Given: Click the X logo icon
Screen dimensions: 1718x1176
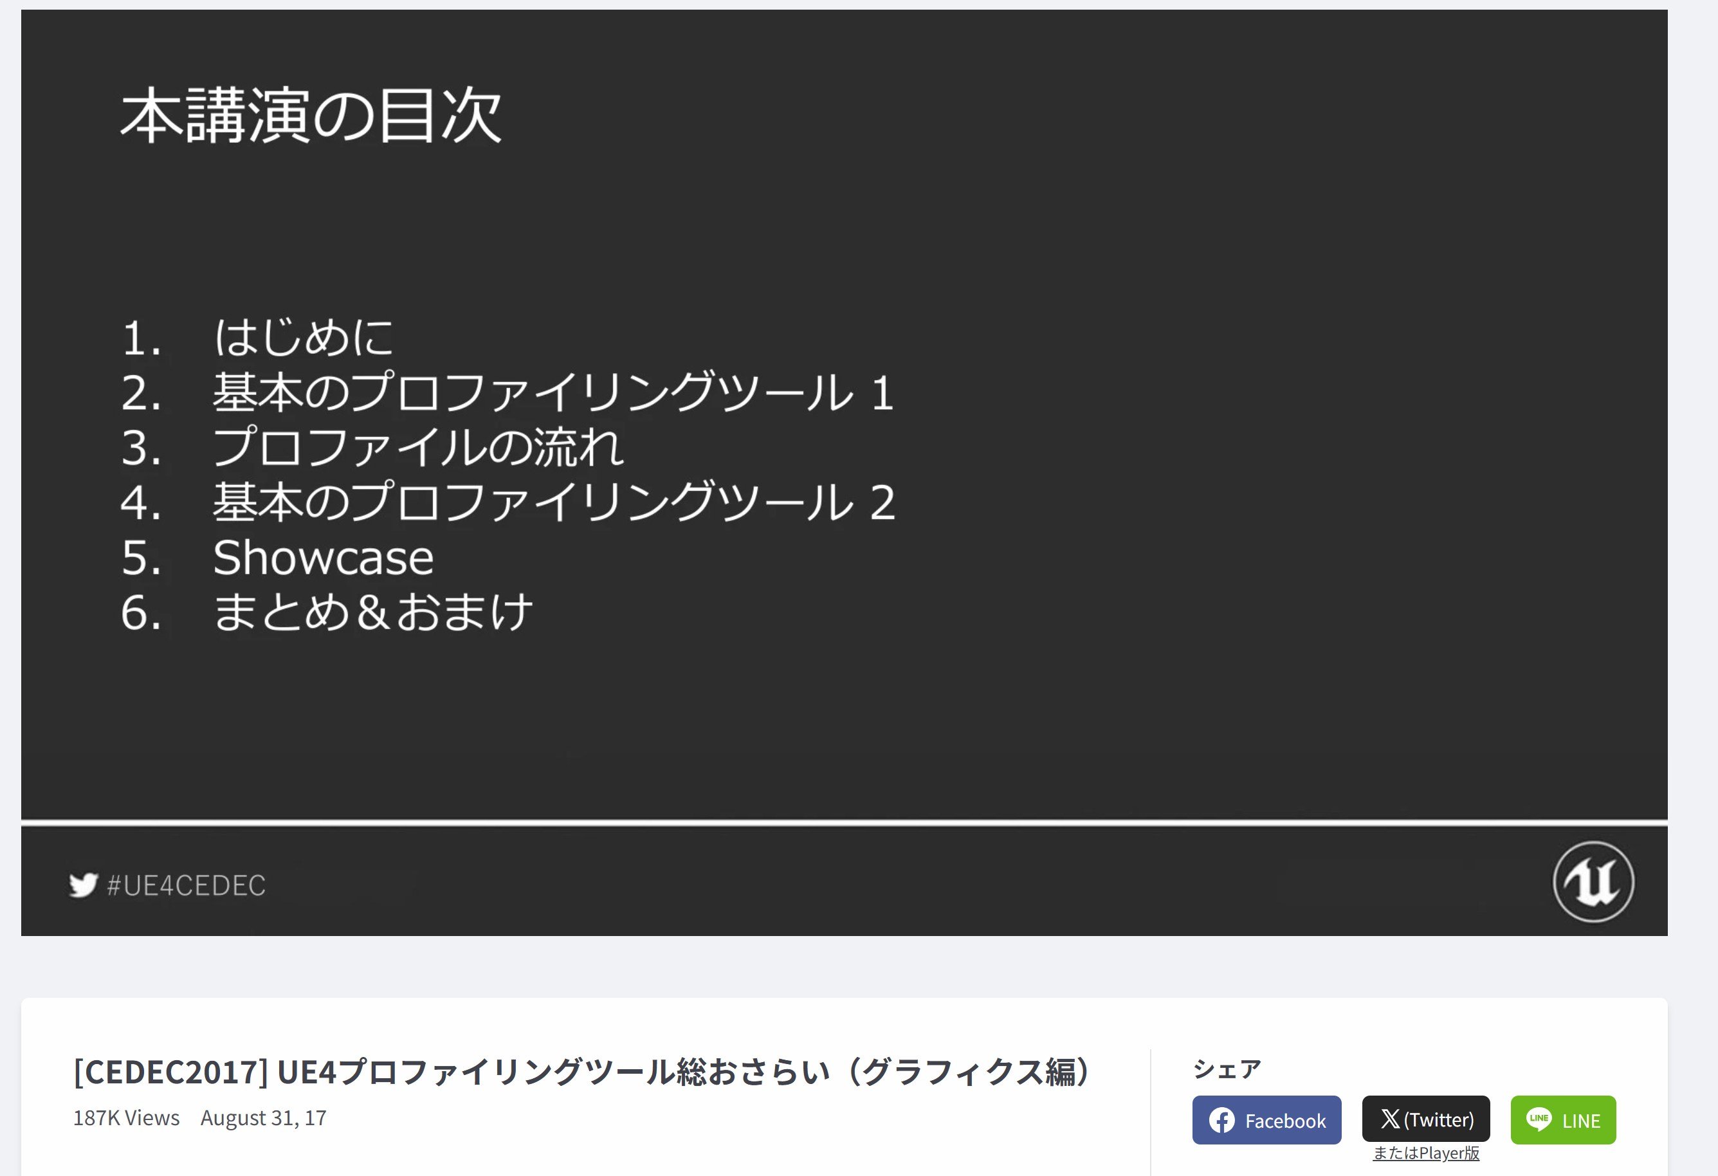Looking at the screenshot, I should point(1390,1119).
